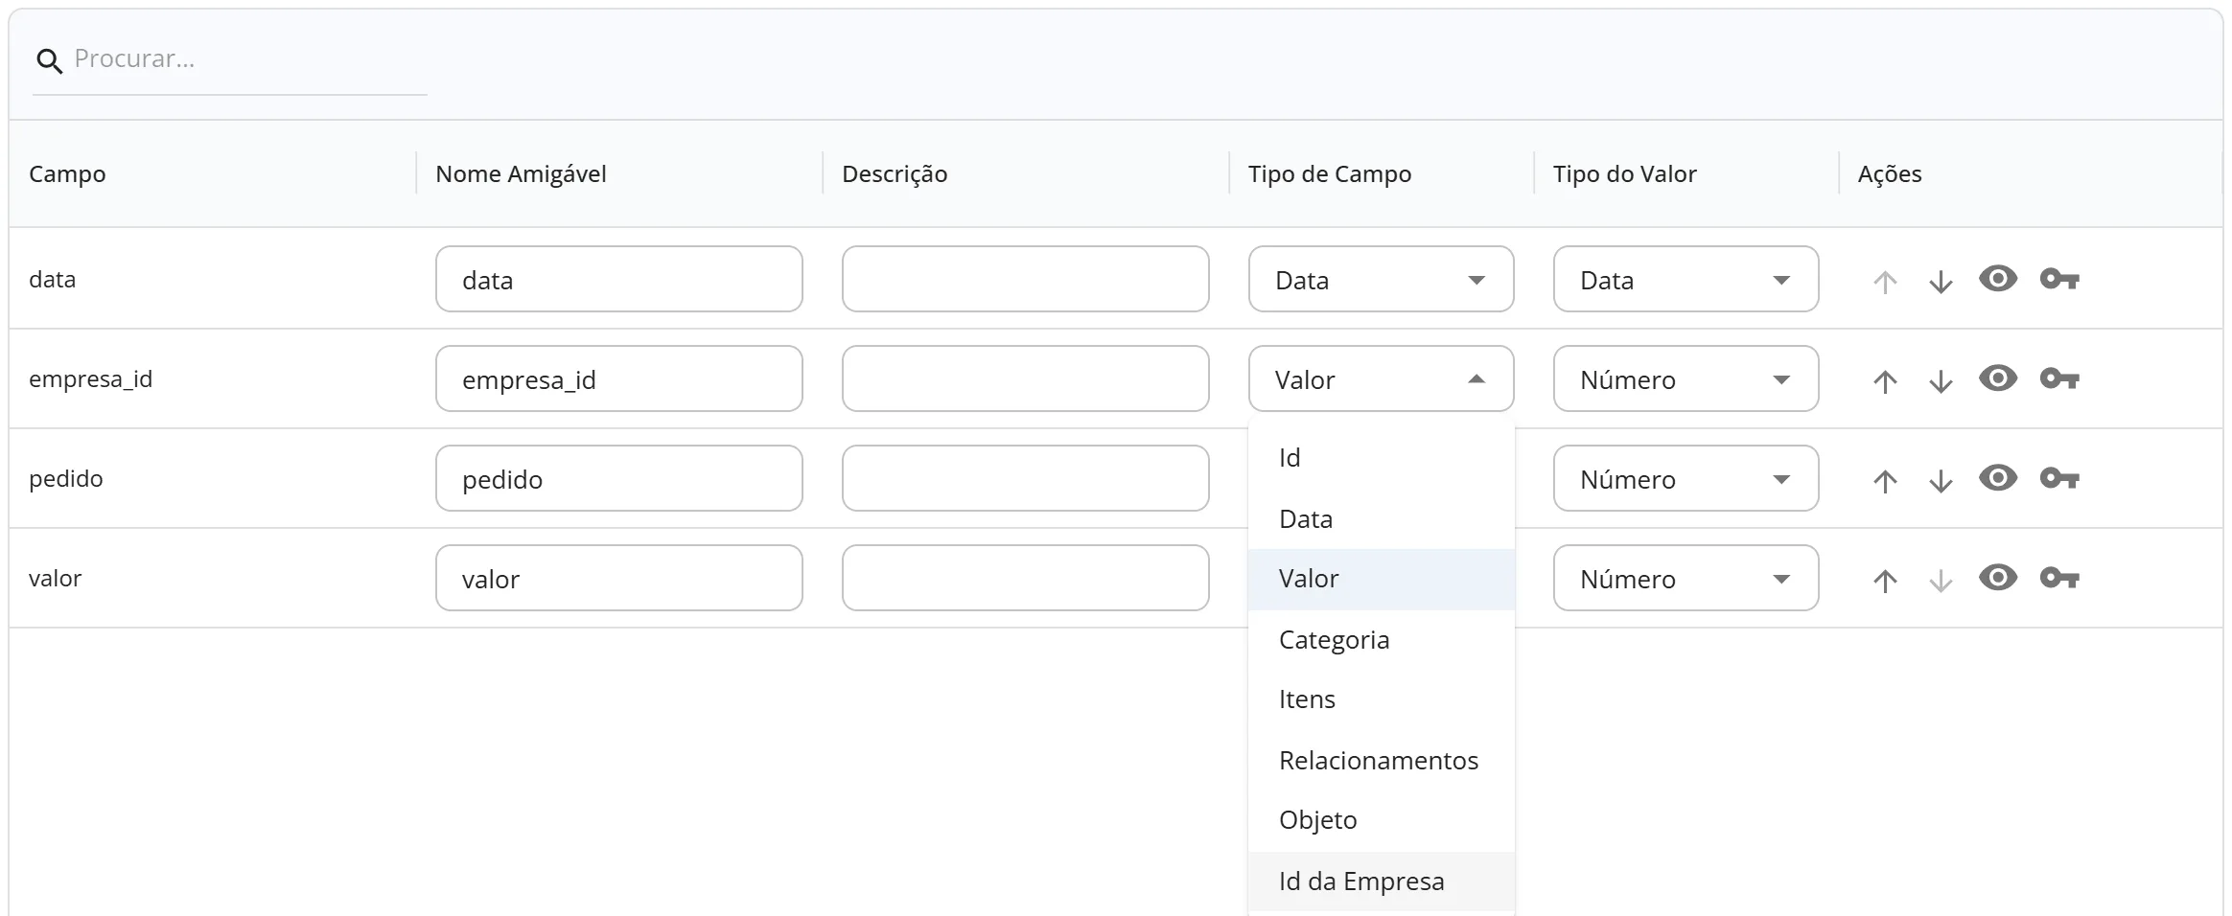2232x916 pixels.
Task: Open Tipo do Valor dropdown for empresa_id row
Action: coord(1686,378)
